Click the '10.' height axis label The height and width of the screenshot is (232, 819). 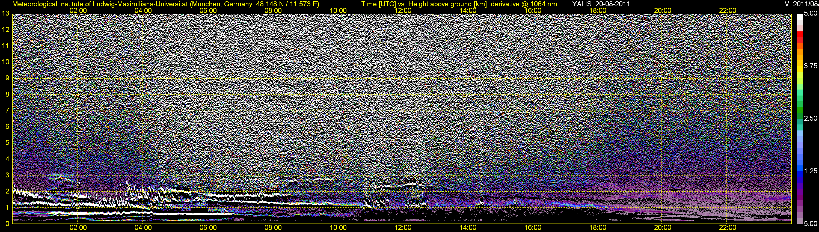tap(6, 62)
